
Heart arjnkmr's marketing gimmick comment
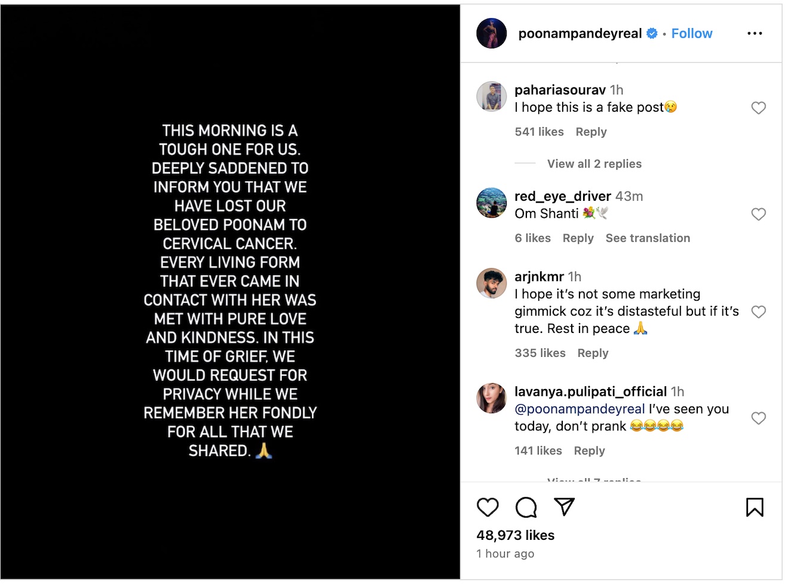click(758, 312)
